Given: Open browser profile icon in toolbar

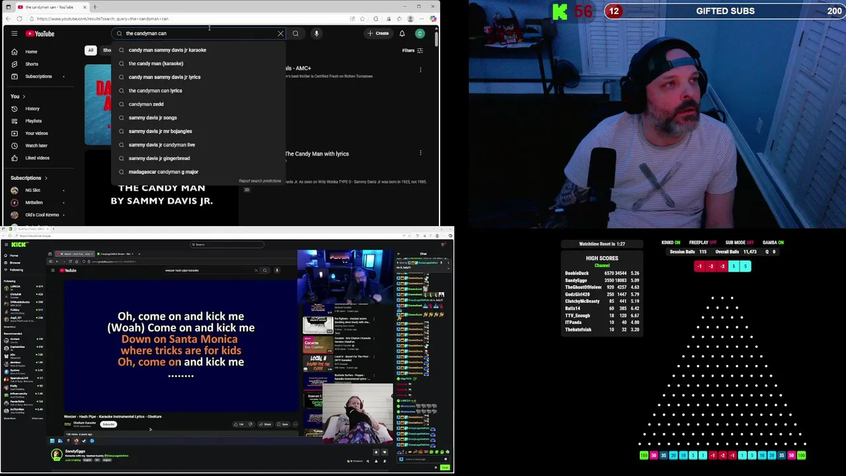Looking at the screenshot, I should coord(410,19).
